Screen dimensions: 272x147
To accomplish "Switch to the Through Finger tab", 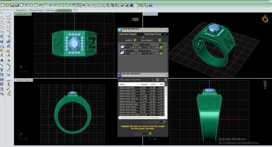I will [x=36, y=11].
